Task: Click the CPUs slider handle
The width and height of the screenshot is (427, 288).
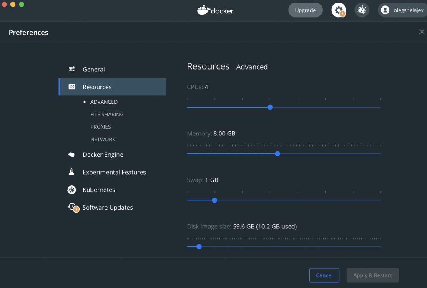Action: pyautogui.click(x=270, y=107)
